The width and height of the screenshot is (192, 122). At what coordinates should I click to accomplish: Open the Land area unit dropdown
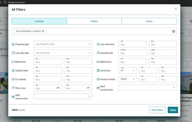(x=128, y=70)
